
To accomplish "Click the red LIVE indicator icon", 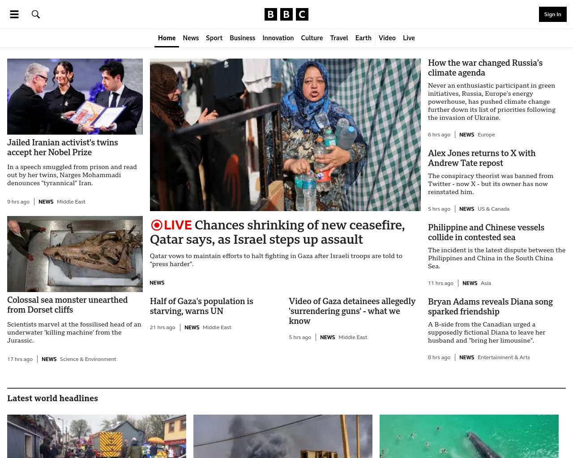I will (157, 225).
